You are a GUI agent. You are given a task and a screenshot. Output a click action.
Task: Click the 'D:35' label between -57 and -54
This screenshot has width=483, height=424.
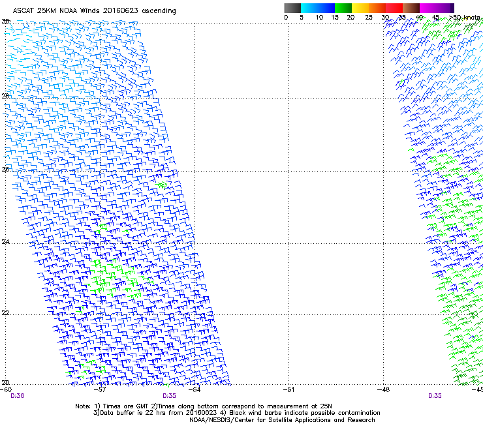pos(170,396)
